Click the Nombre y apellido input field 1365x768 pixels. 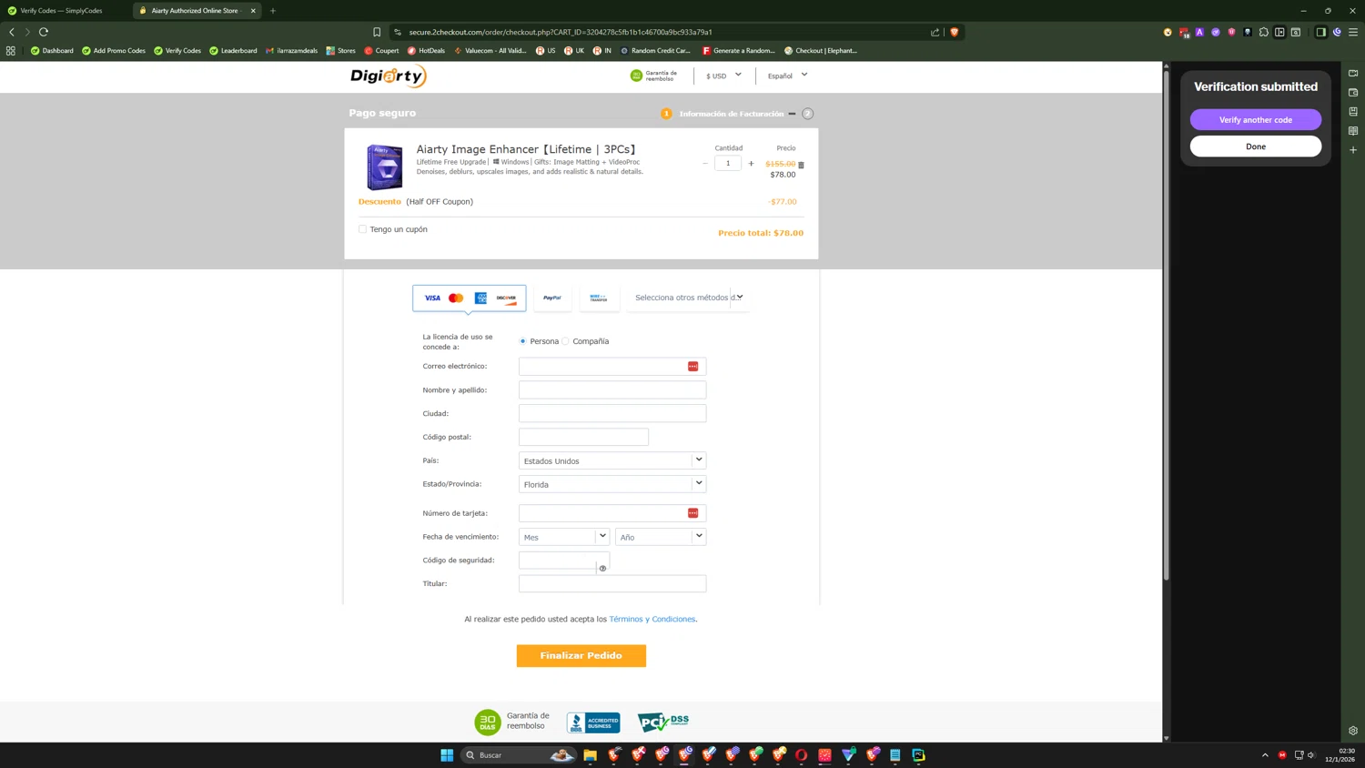tap(612, 389)
